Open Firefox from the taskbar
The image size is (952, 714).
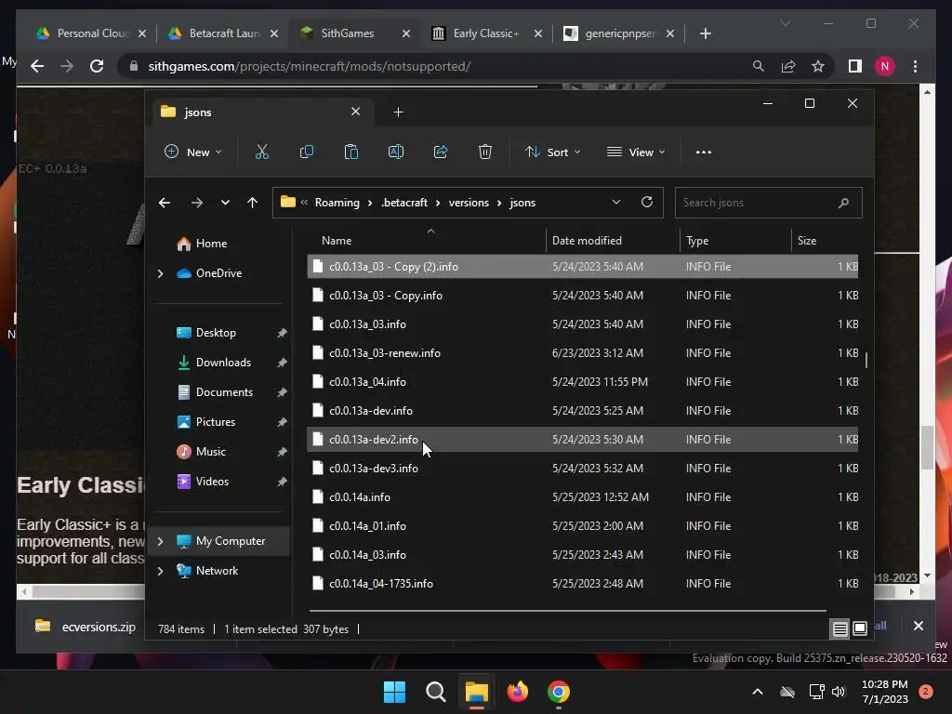pos(517,692)
